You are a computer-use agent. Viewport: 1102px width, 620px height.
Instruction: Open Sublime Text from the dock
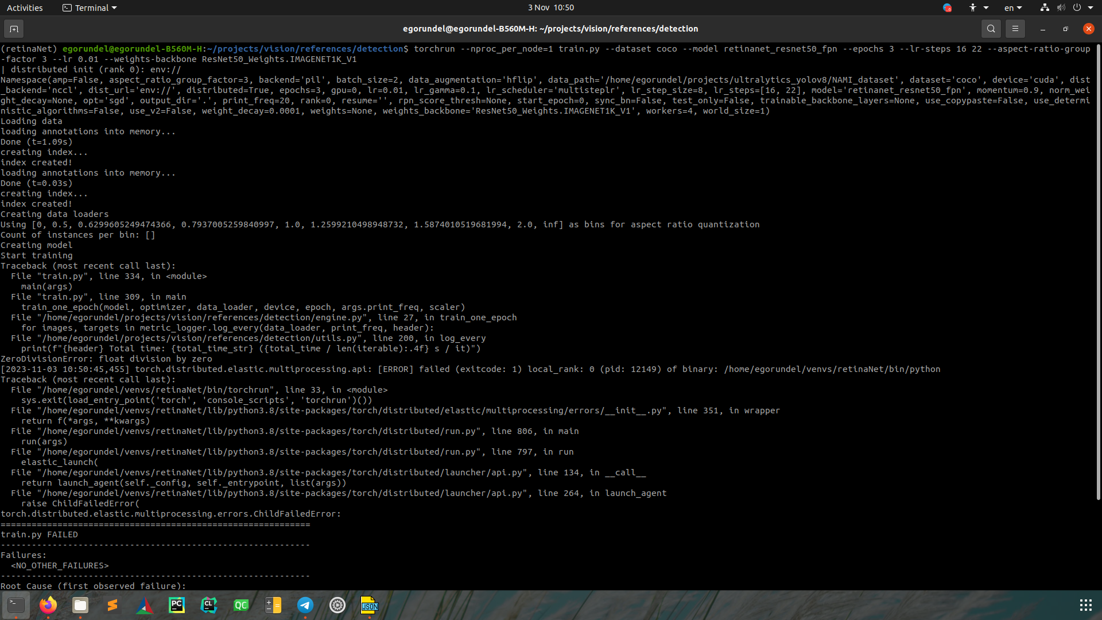coord(112,605)
